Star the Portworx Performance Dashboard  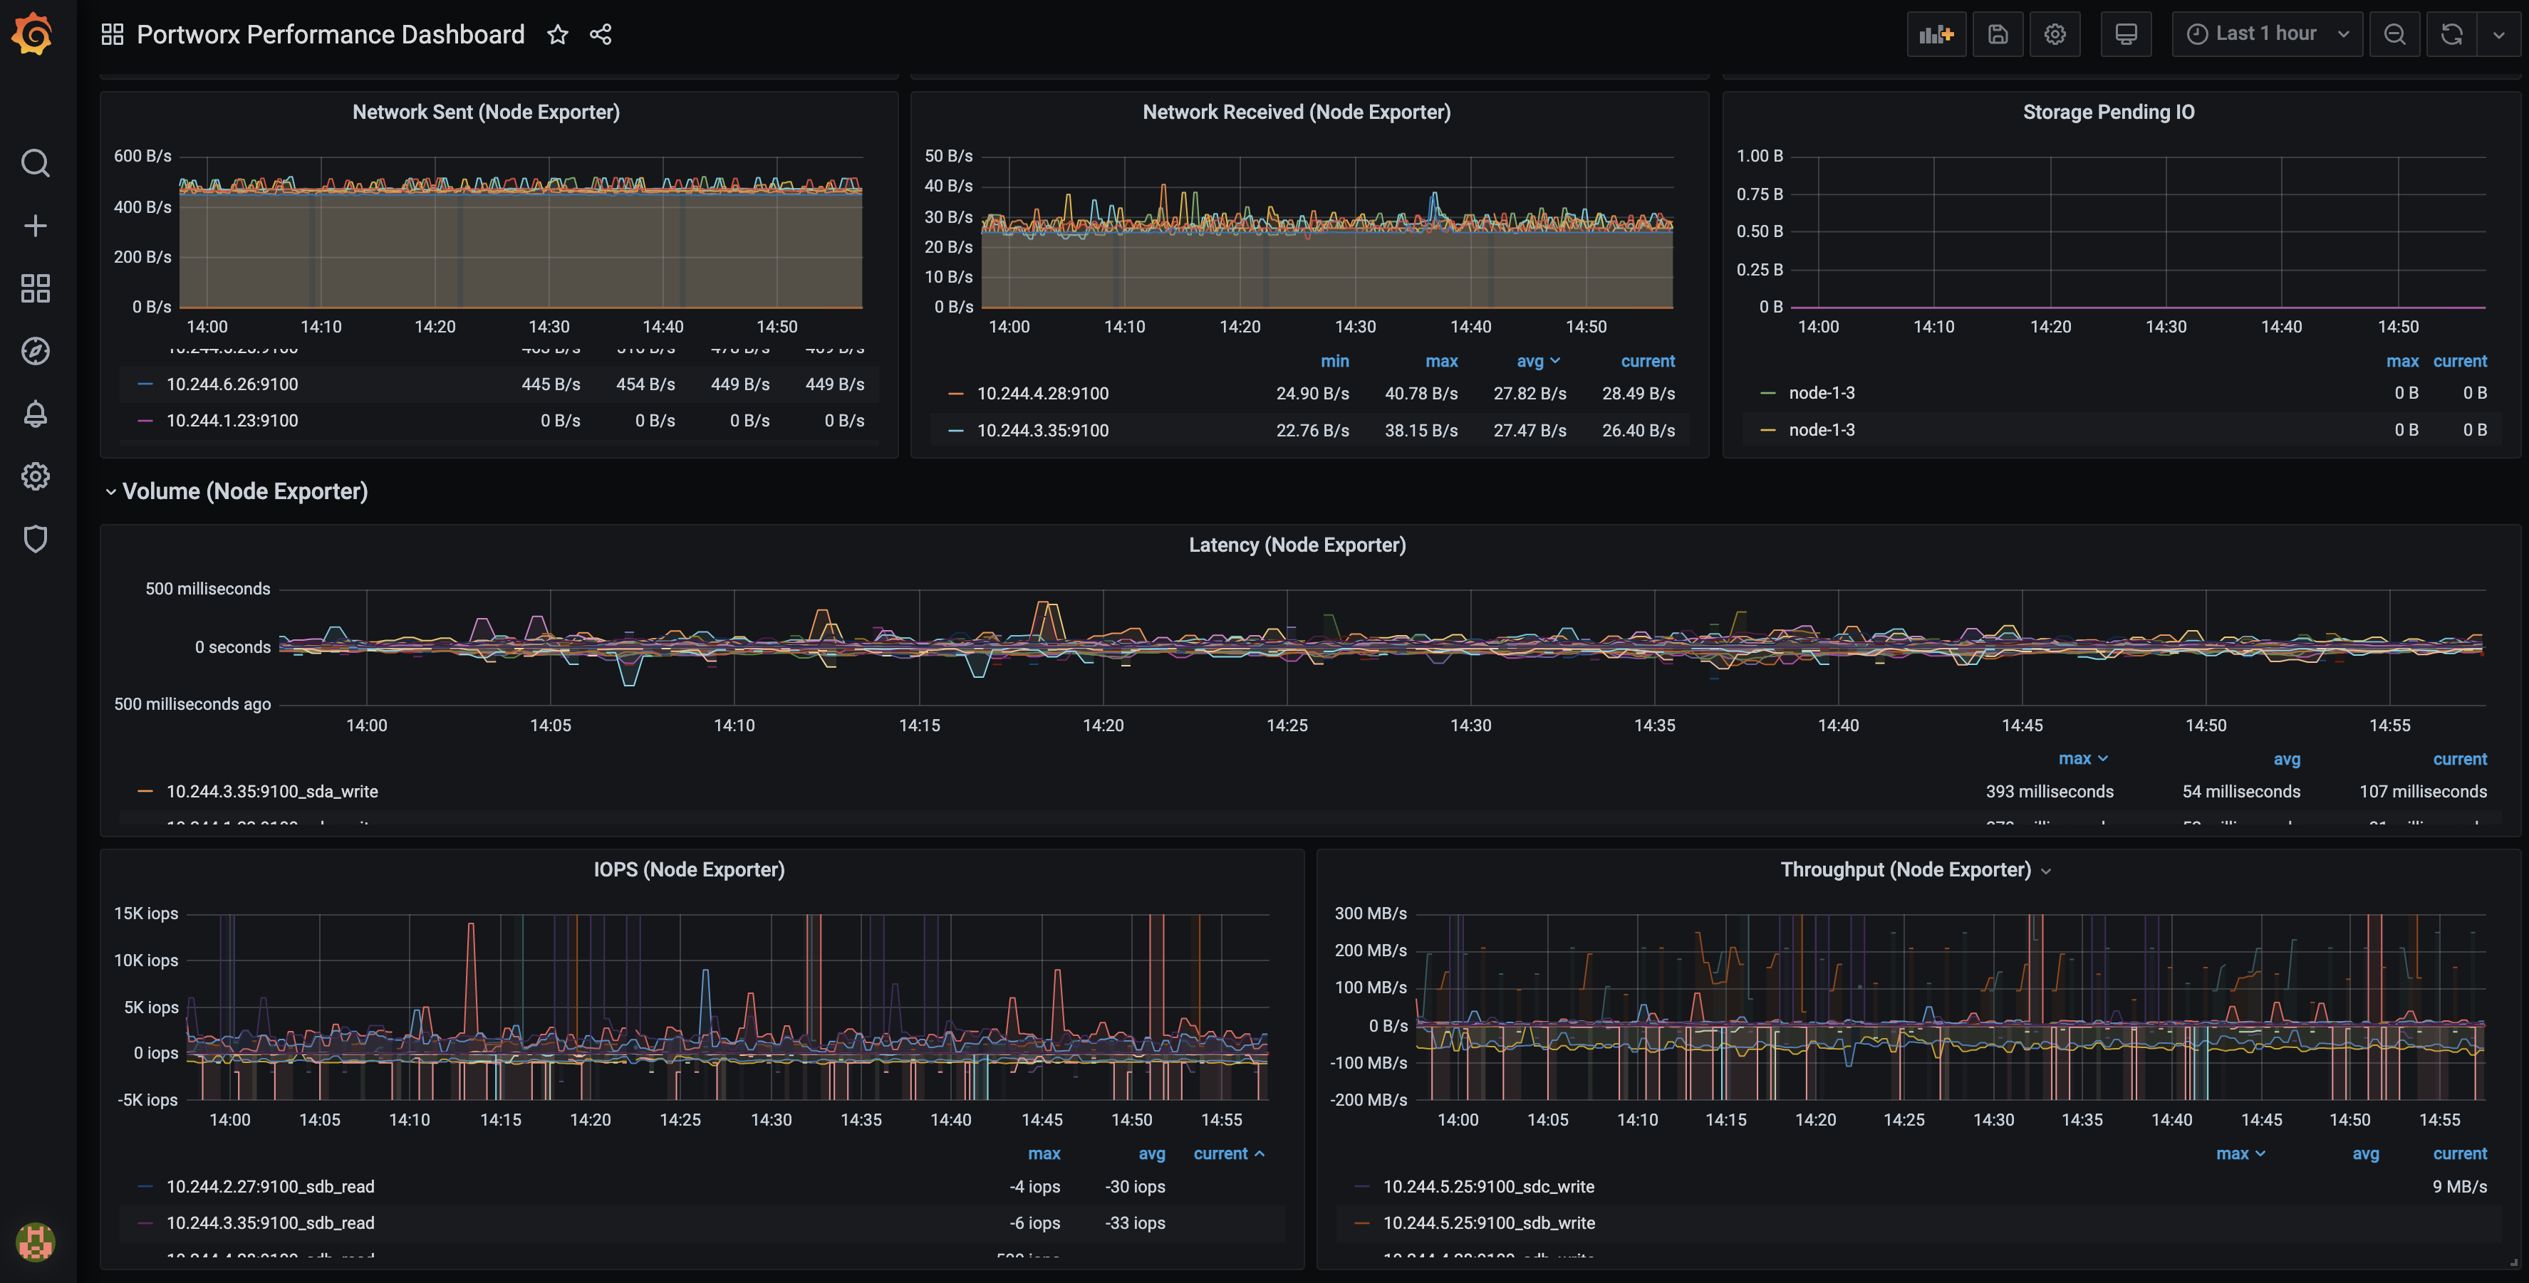point(558,34)
